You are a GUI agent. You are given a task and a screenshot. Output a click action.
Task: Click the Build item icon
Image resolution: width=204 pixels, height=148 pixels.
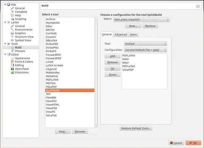(12, 47)
